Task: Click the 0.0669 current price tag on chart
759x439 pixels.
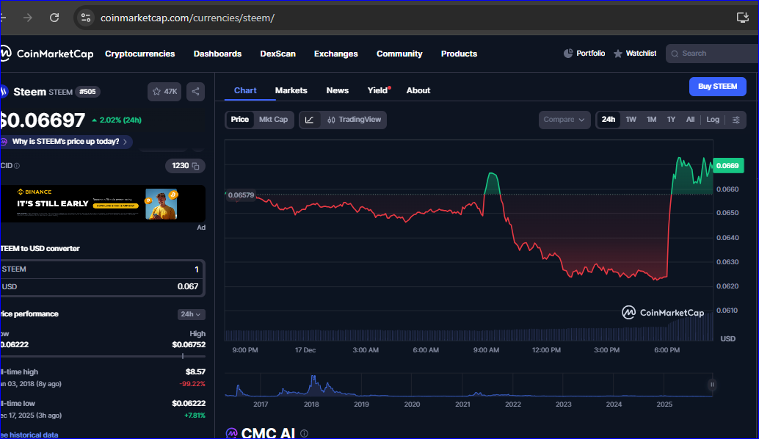Action: coord(727,165)
